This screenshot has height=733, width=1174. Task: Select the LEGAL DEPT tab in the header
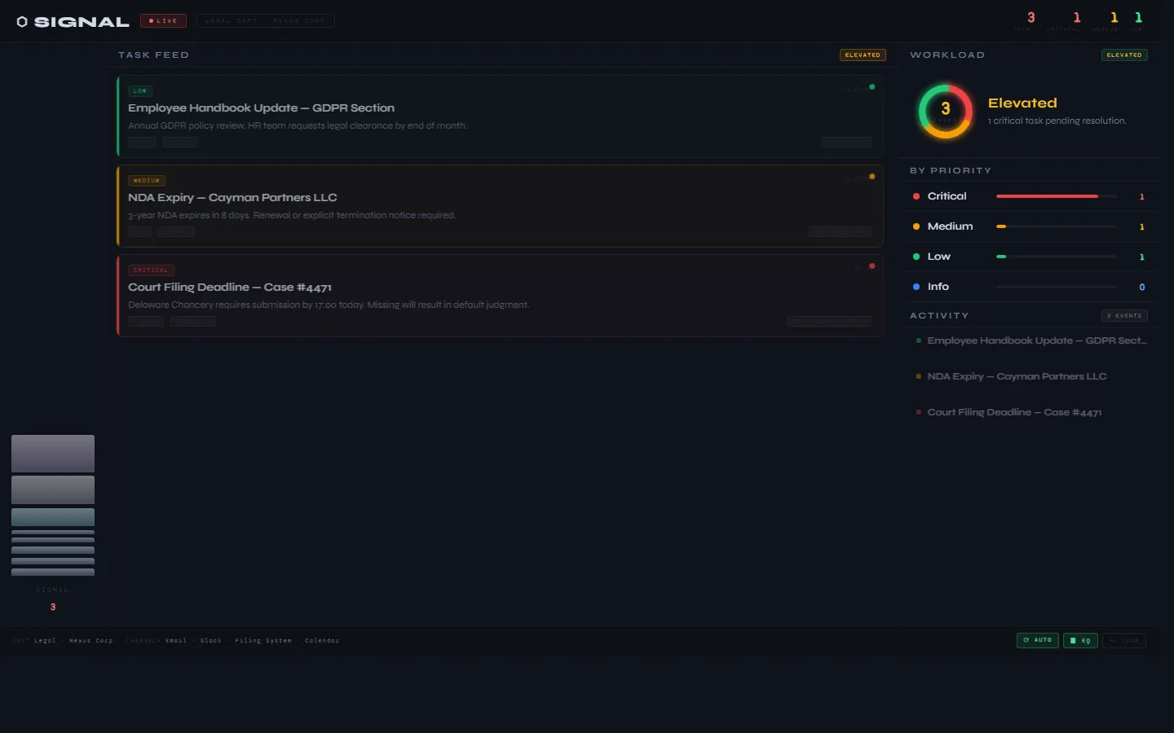tap(231, 20)
